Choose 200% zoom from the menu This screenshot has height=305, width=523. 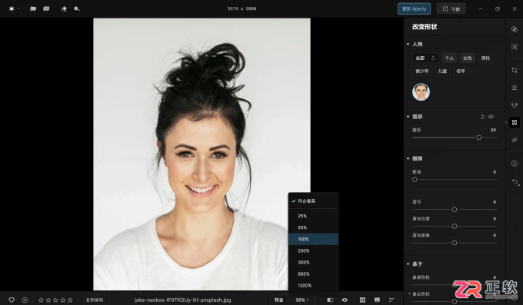click(x=313, y=250)
